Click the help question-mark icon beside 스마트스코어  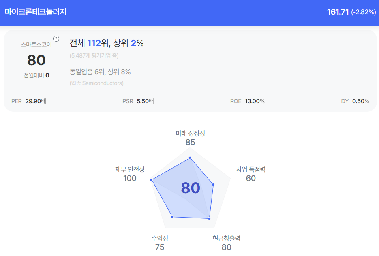coord(56,39)
